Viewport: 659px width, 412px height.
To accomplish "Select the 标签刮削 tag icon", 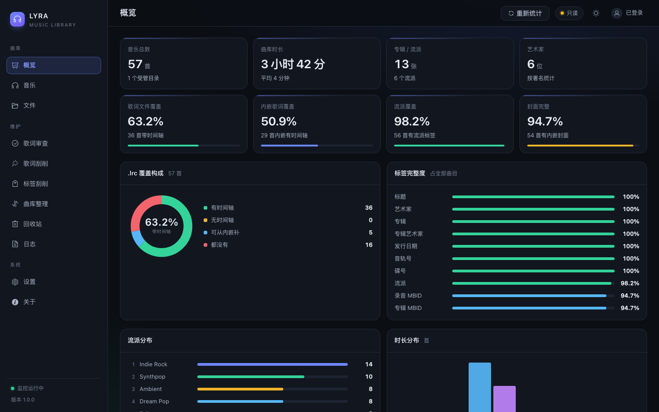I will [15, 184].
